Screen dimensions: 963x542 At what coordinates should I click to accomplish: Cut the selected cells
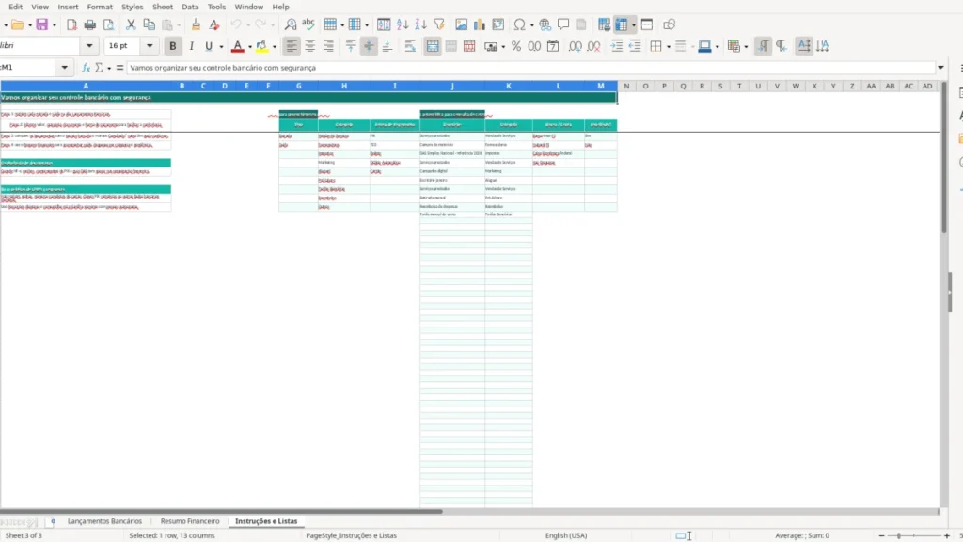pos(130,24)
